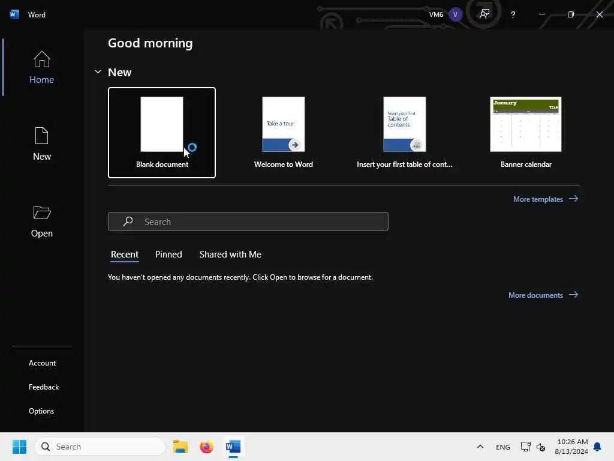Open the VM6 account avatar

(455, 14)
